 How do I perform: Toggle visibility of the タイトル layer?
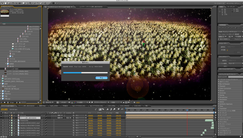[x=1, y=115]
